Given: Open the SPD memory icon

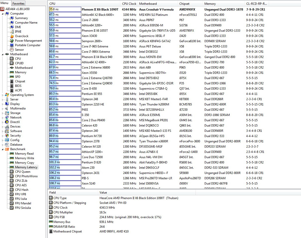Looking at the screenshot, I should click(x=12, y=77).
